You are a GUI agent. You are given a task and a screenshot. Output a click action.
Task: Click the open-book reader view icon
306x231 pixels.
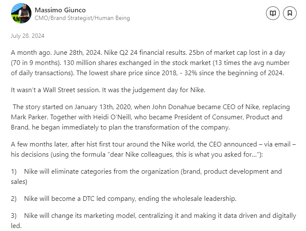[x=273, y=13]
